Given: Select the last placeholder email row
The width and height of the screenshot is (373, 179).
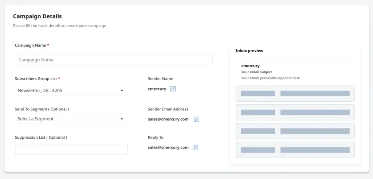Looking at the screenshot, I should point(295,150).
